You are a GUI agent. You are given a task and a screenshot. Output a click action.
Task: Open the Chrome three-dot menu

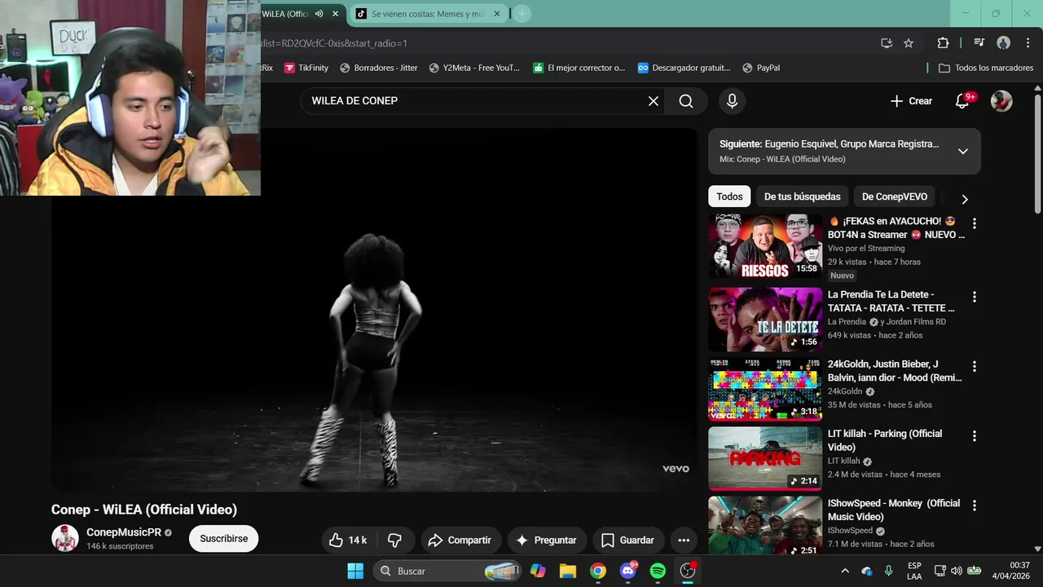[x=1028, y=43]
